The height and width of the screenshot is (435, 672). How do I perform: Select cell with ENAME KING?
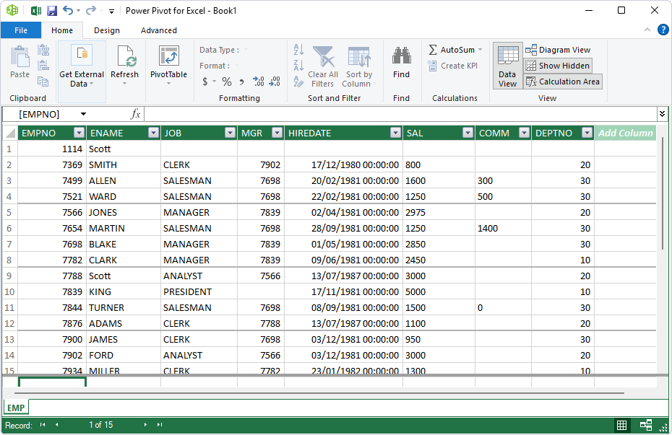pyautogui.click(x=124, y=291)
